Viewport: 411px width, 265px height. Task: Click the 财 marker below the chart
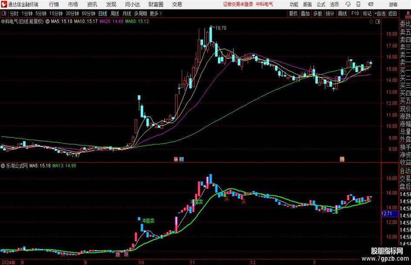coord(181,159)
